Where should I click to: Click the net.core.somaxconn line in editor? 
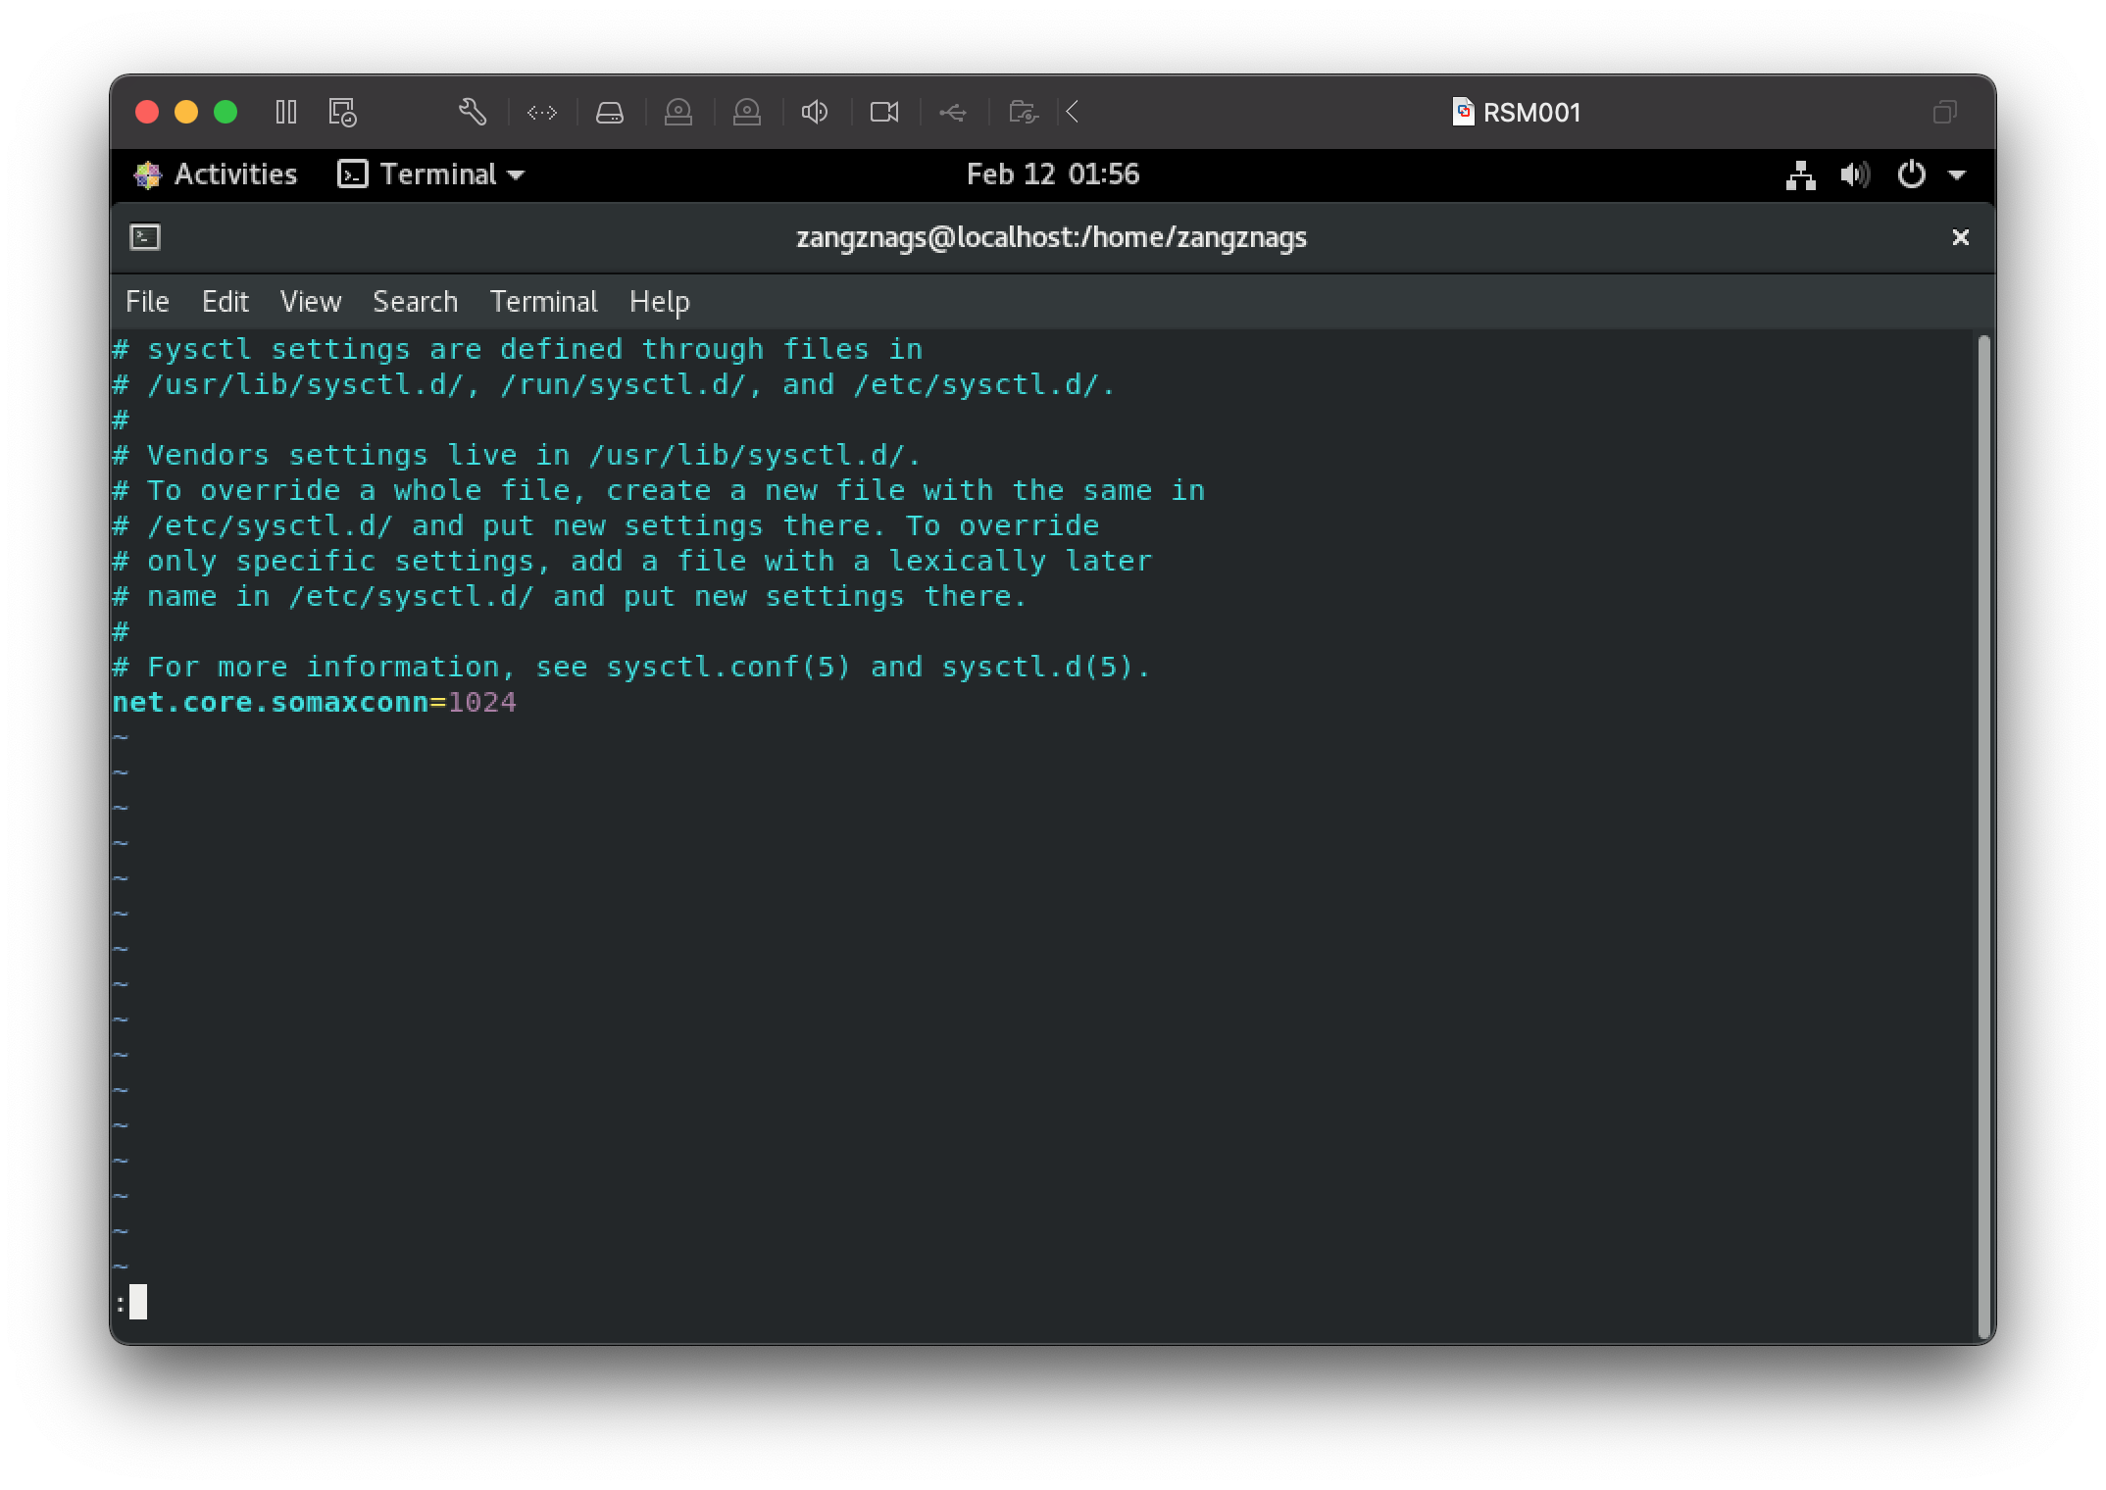(314, 703)
